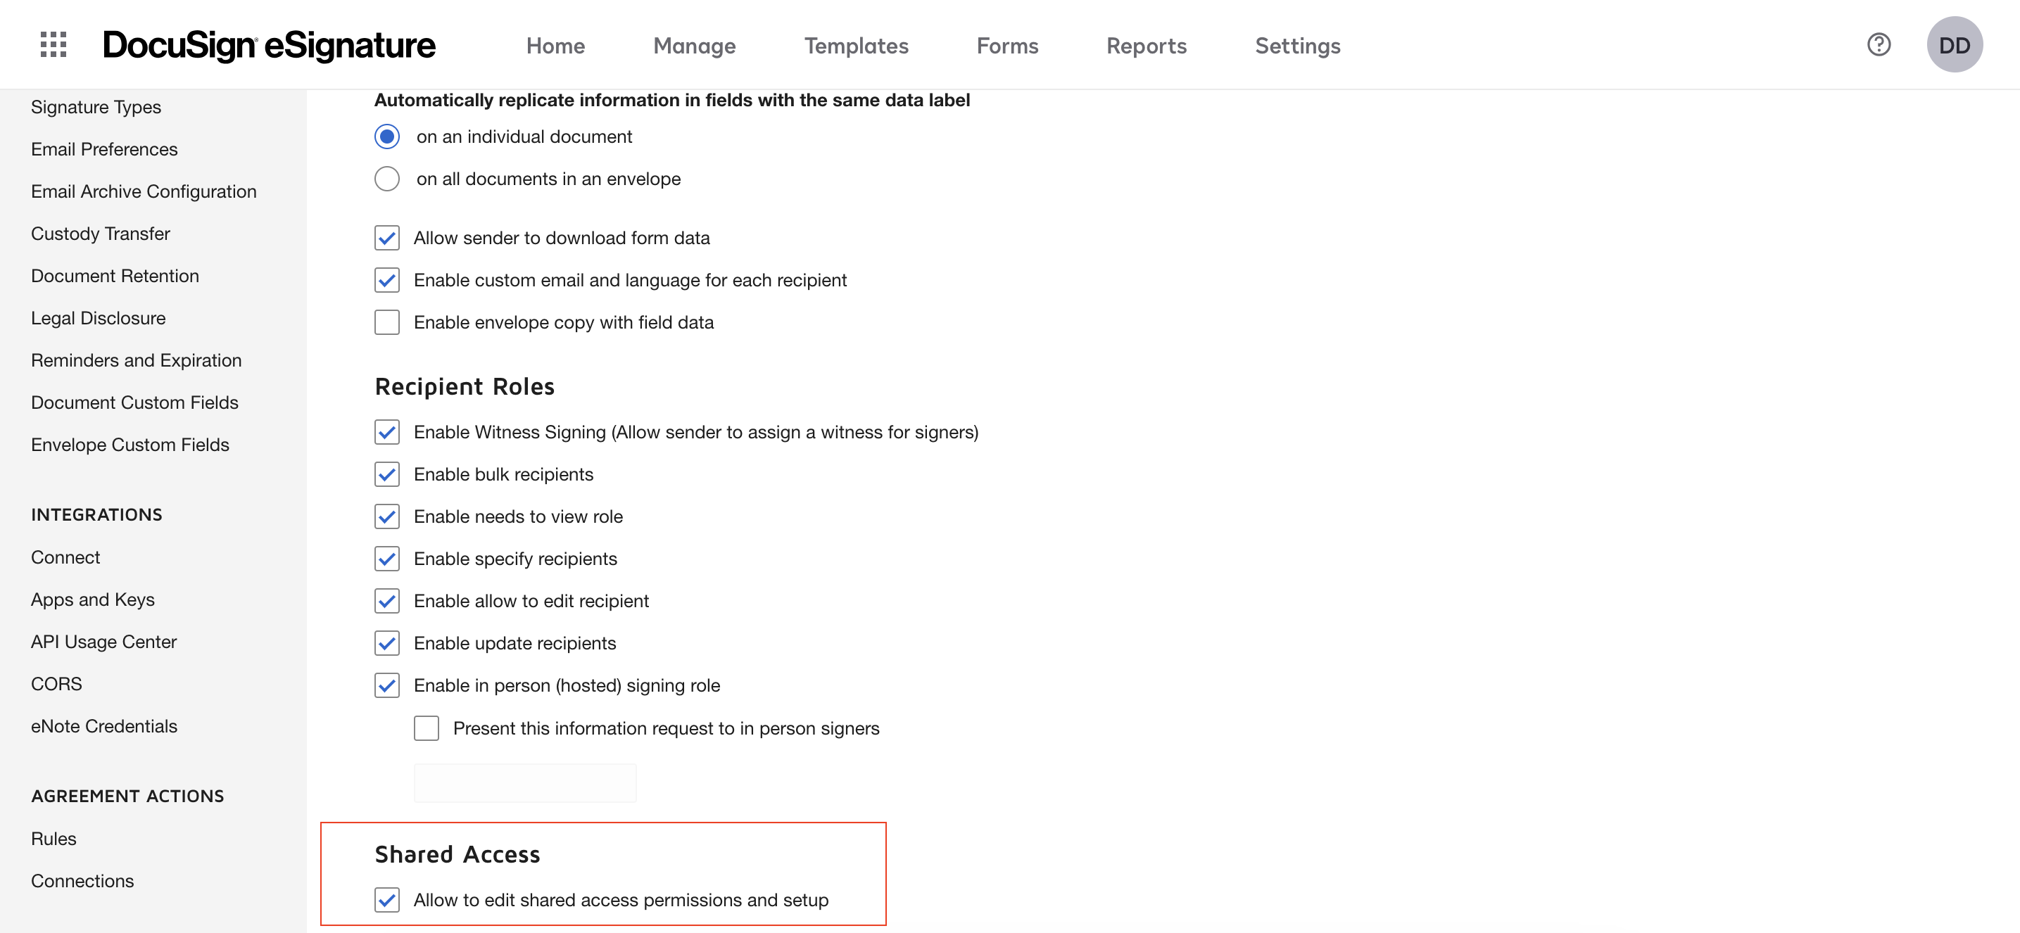Viewport: 2020px width, 933px height.
Task: Open the DD user profile avatar
Action: click(1953, 45)
